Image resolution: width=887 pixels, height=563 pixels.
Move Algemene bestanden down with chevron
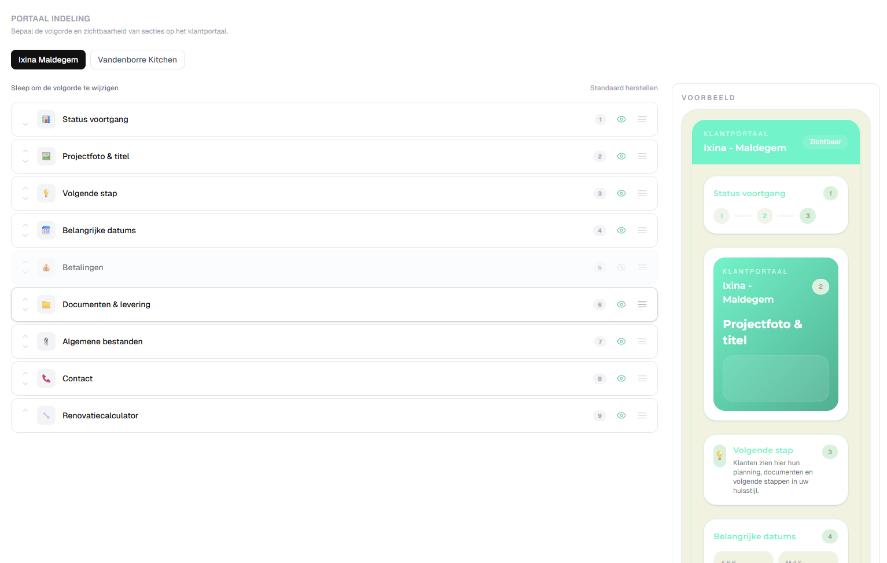click(25, 347)
